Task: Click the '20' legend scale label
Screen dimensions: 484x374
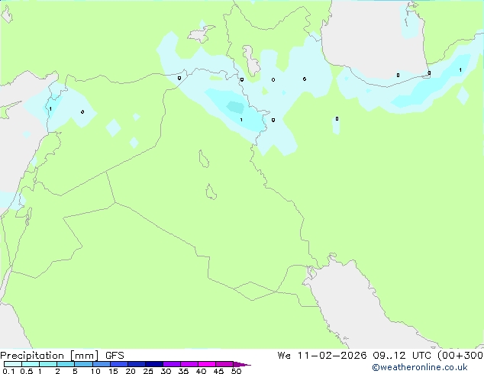Action: coord(131,371)
